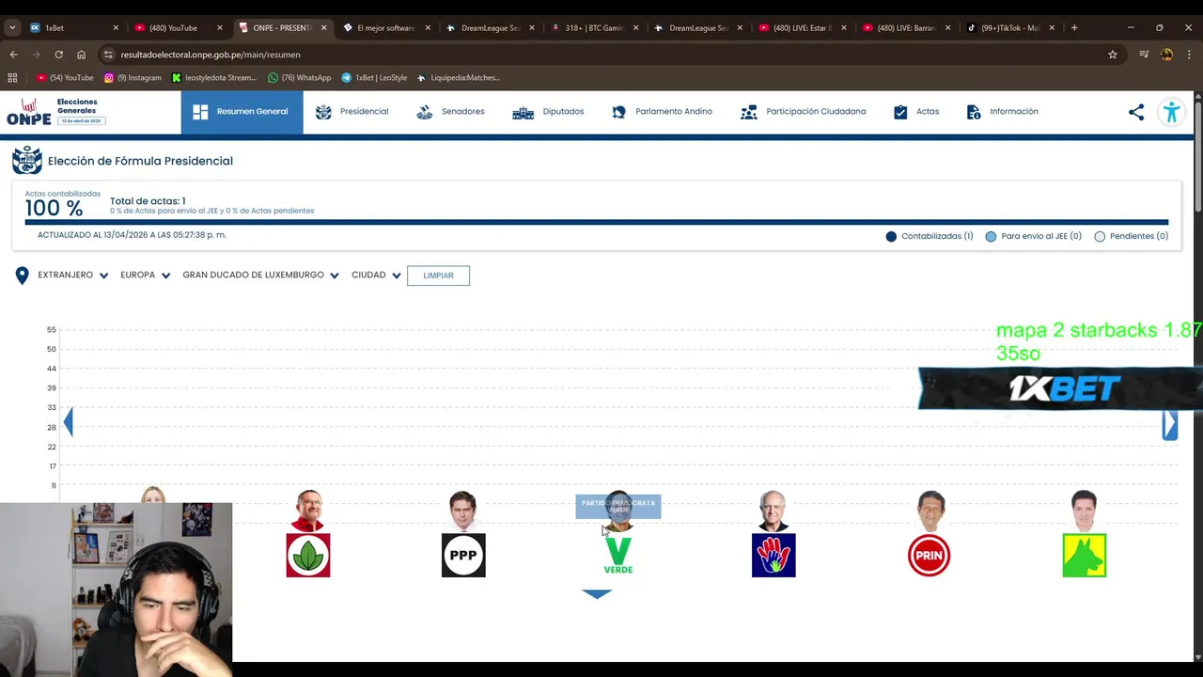This screenshot has width=1203, height=677.
Task: Select the colored hand party logo
Action: pos(773,555)
